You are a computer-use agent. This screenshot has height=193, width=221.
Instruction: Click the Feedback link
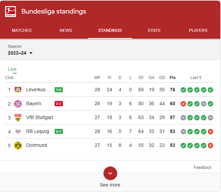203,167
